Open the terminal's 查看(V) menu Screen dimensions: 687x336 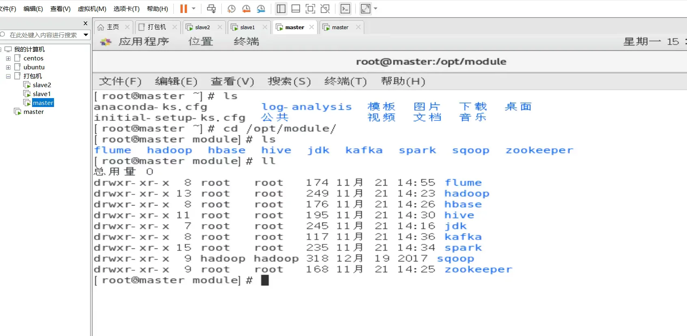click(232, 81)
